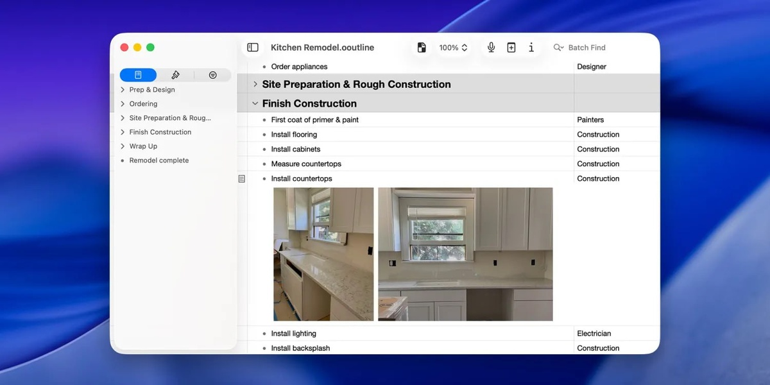The image size is (770, 385).
Task: Select First coat of primer & paint
Action: coord(315,120)
